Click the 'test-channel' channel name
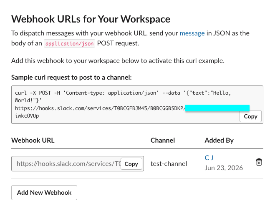Image resolution: width=275 pixels, height=211 pixels. click(169, 164)
